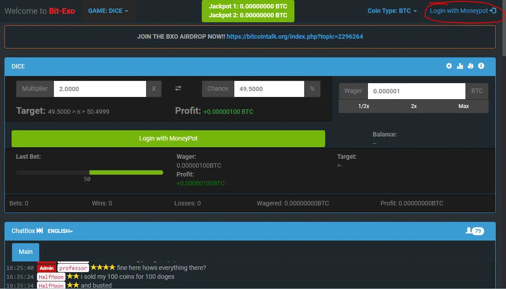Viewport: 506px width, 289px height.
Task: Open the Coin Type: BTC dropdown
Action: (x=392, y=11)
